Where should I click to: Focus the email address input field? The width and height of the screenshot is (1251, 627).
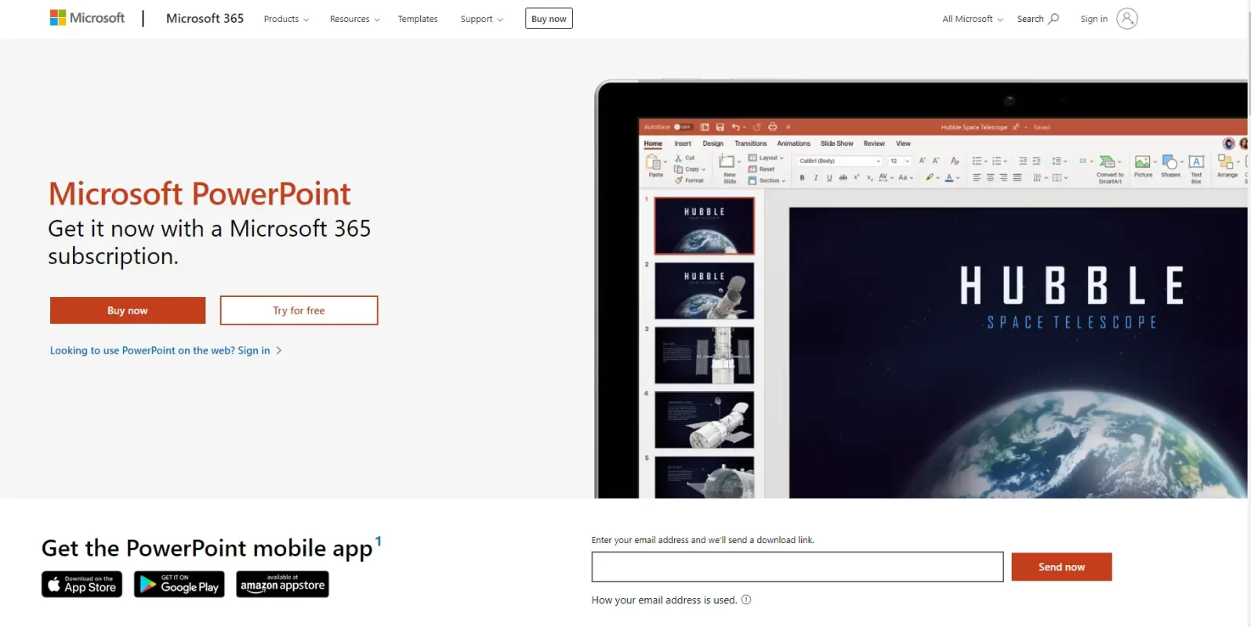797,567
